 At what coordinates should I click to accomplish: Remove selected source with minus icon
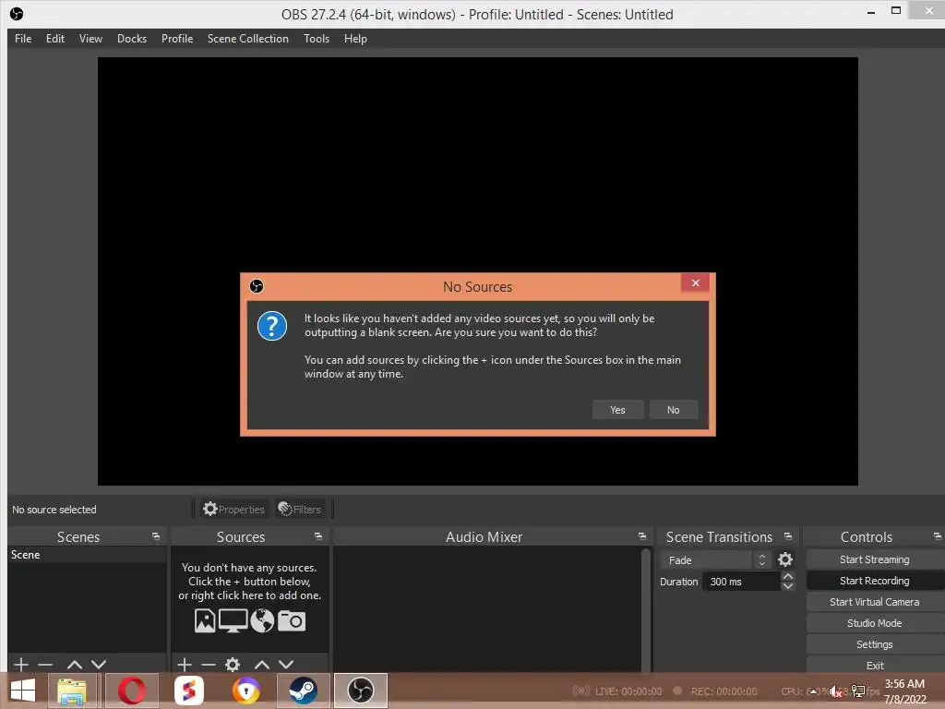click(209, 665)
